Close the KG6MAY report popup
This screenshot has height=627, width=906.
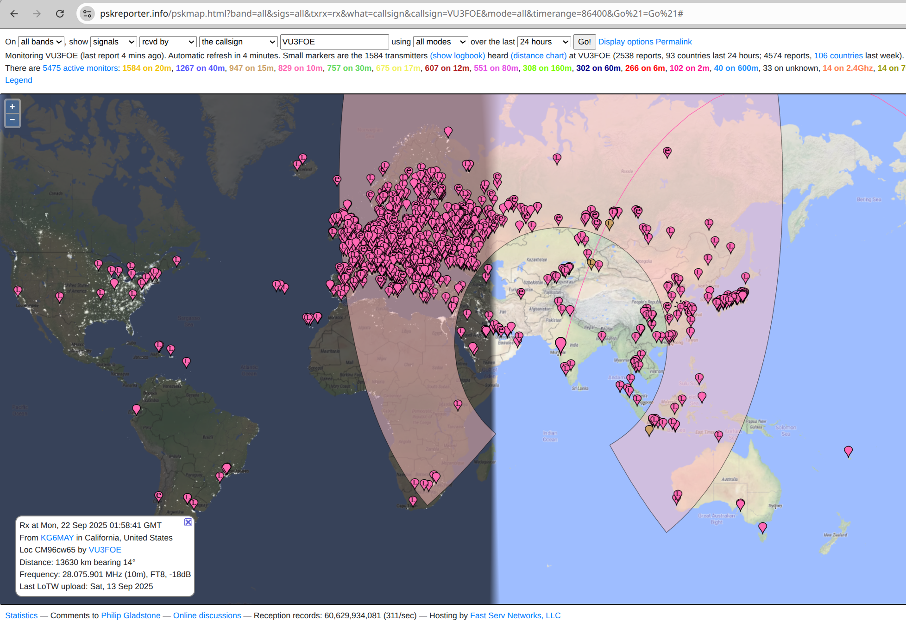pos(188,522)
